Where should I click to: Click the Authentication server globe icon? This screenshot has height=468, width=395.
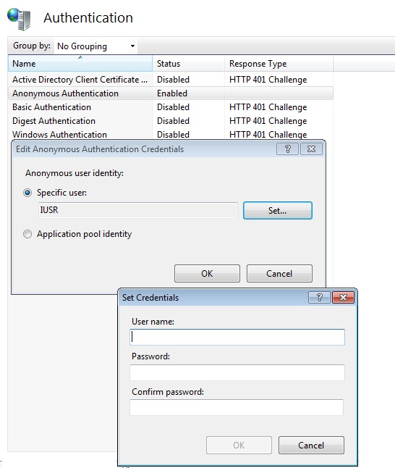[x=19, y=19]
